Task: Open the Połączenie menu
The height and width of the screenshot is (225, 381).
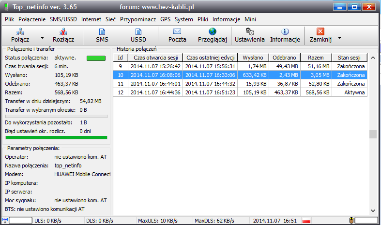Action: [32, 19]
